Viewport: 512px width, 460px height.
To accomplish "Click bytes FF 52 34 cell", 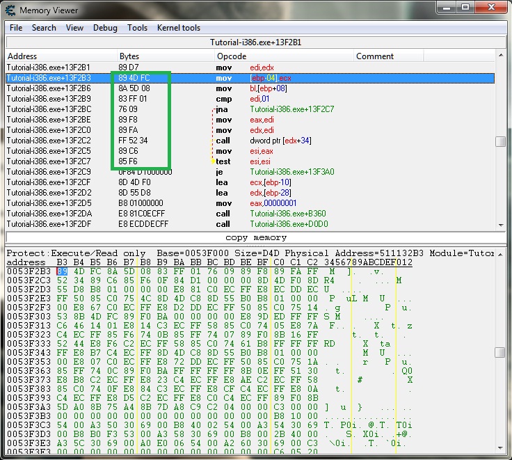I will [133, 141].
